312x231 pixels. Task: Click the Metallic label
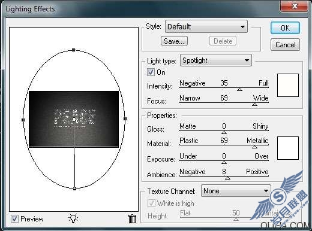coord(257,141)
